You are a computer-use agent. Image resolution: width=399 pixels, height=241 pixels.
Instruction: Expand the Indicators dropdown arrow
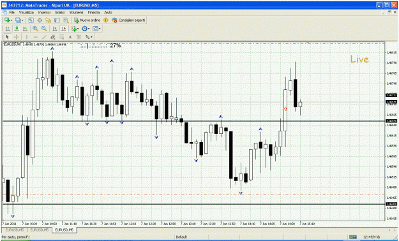78,29
